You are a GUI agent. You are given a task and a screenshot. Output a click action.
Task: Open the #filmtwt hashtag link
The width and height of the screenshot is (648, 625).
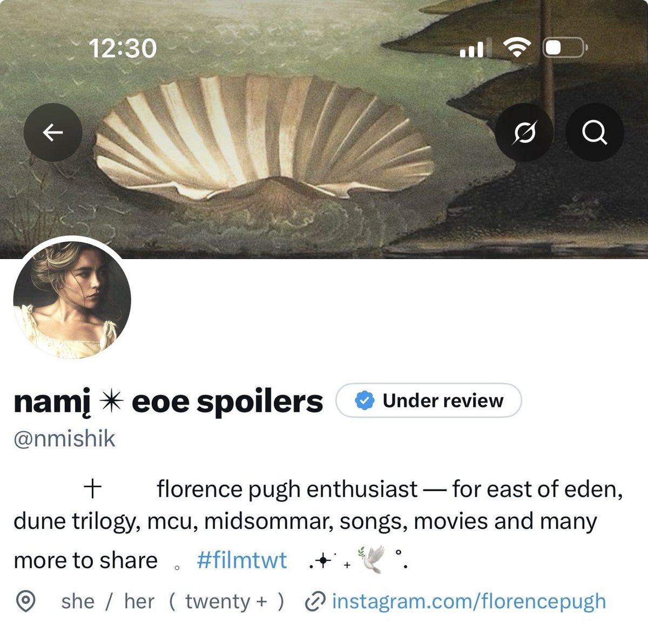[242, 560]
